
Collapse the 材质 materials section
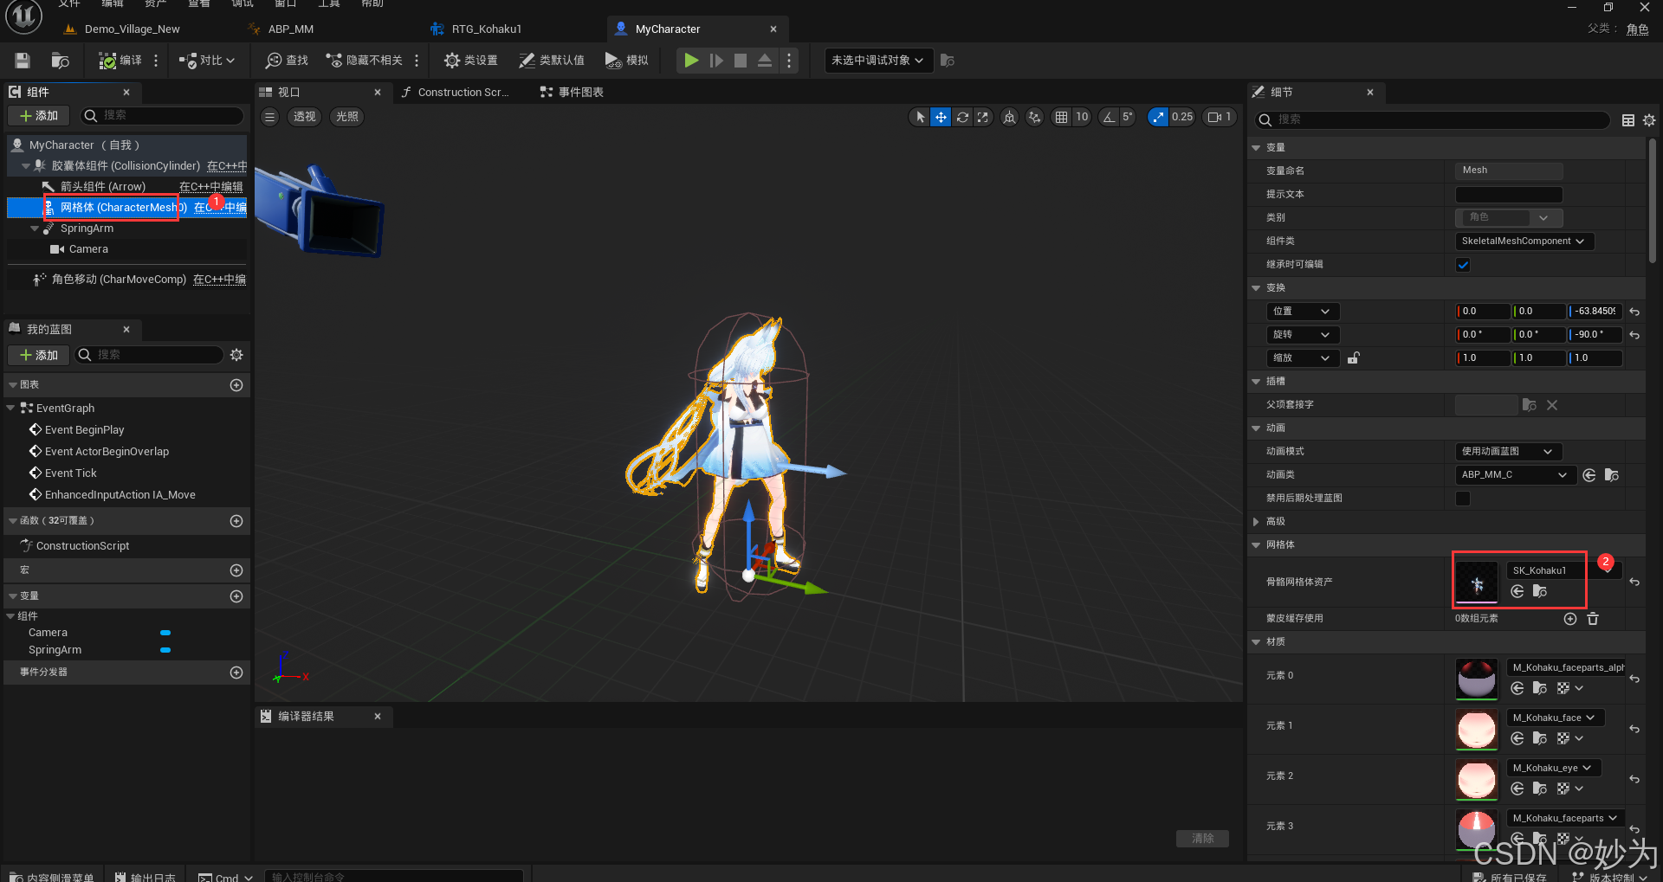1256,642
